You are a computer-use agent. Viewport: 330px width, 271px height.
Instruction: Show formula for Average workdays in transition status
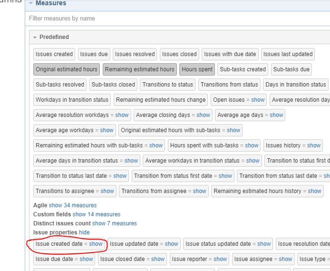(253, 161)
